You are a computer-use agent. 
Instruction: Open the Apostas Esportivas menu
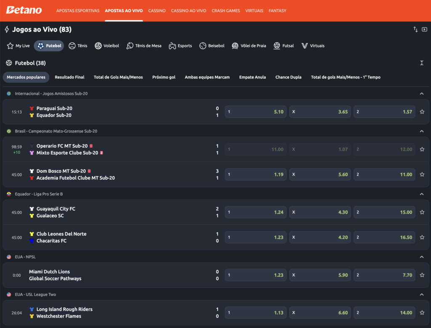click(x=78, y=11)
